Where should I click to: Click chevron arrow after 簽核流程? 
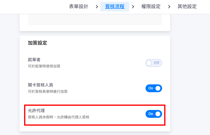click(x=133, y=6)
